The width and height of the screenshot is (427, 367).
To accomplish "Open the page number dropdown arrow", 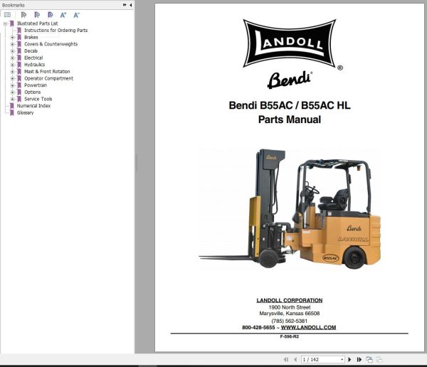I will [x=342, y=360].
